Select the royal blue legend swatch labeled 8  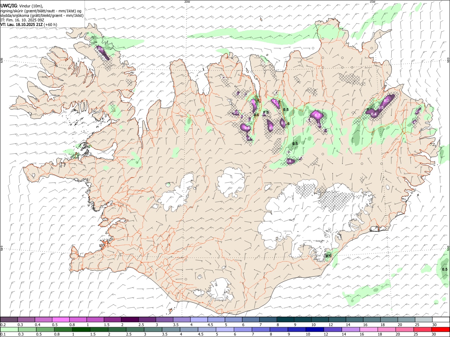point(279,330)
